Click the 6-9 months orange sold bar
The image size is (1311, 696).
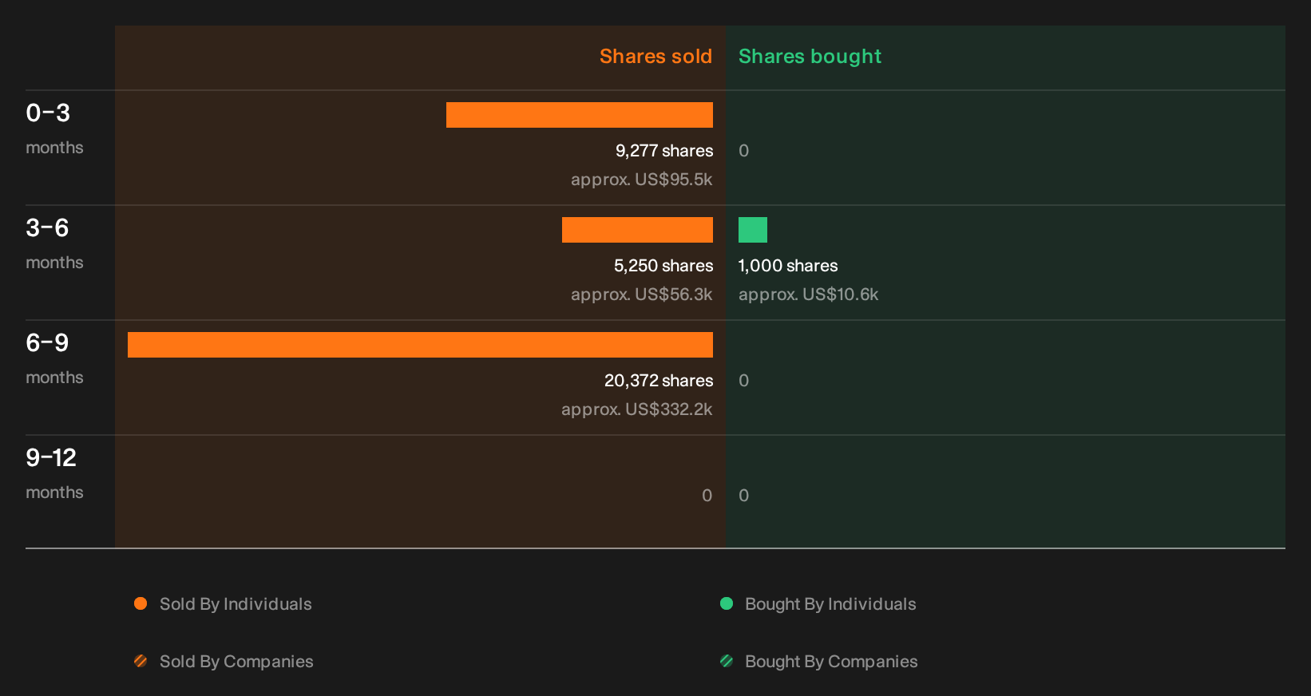tap(420, 345)
